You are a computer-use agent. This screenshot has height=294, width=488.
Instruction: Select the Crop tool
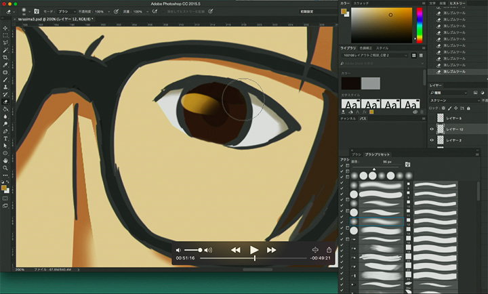tap(5, 58)
